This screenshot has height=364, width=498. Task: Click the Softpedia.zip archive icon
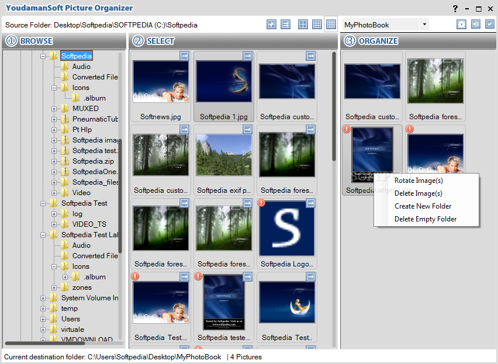(x=65, y=161)
